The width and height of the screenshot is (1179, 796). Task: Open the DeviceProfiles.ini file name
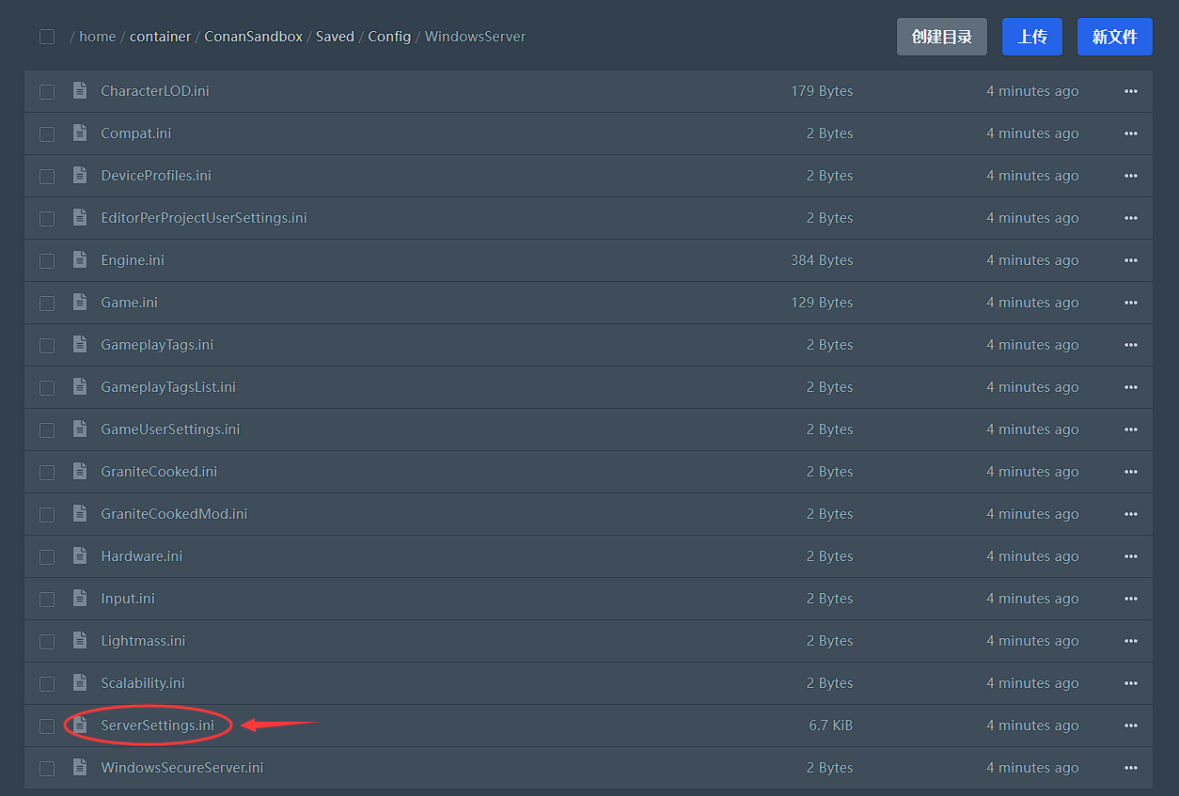pos(156,176)
